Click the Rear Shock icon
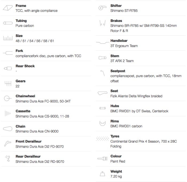The image size is (187, 182). click(8, 68)
